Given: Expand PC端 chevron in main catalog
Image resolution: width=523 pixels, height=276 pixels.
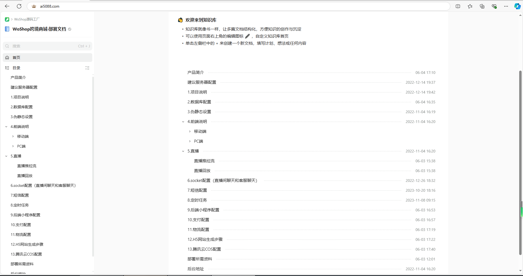Looking at the screenshot, I should point(190,141).
